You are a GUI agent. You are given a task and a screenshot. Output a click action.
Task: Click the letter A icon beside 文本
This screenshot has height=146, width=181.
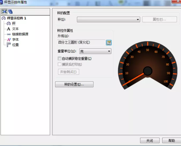pyautogui.click(x=9, y=29)
